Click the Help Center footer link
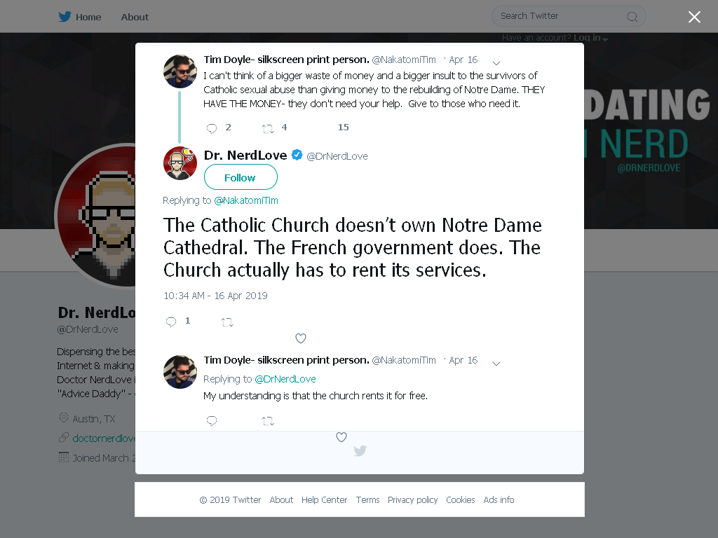This screenshot has width=718, height=538. 324,499
